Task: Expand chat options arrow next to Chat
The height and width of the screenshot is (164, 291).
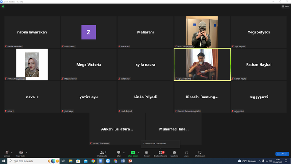Action: [124, 153]
